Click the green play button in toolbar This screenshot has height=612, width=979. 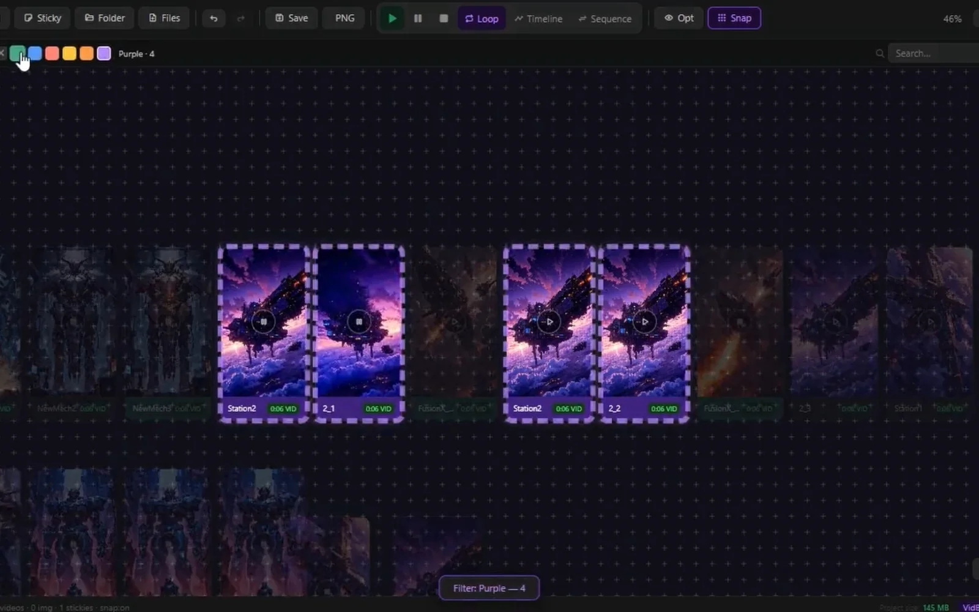[392, 18]
